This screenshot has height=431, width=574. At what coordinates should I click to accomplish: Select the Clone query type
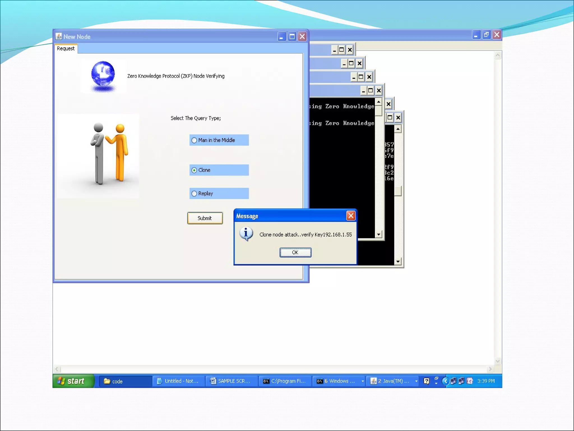click(194, 170)
